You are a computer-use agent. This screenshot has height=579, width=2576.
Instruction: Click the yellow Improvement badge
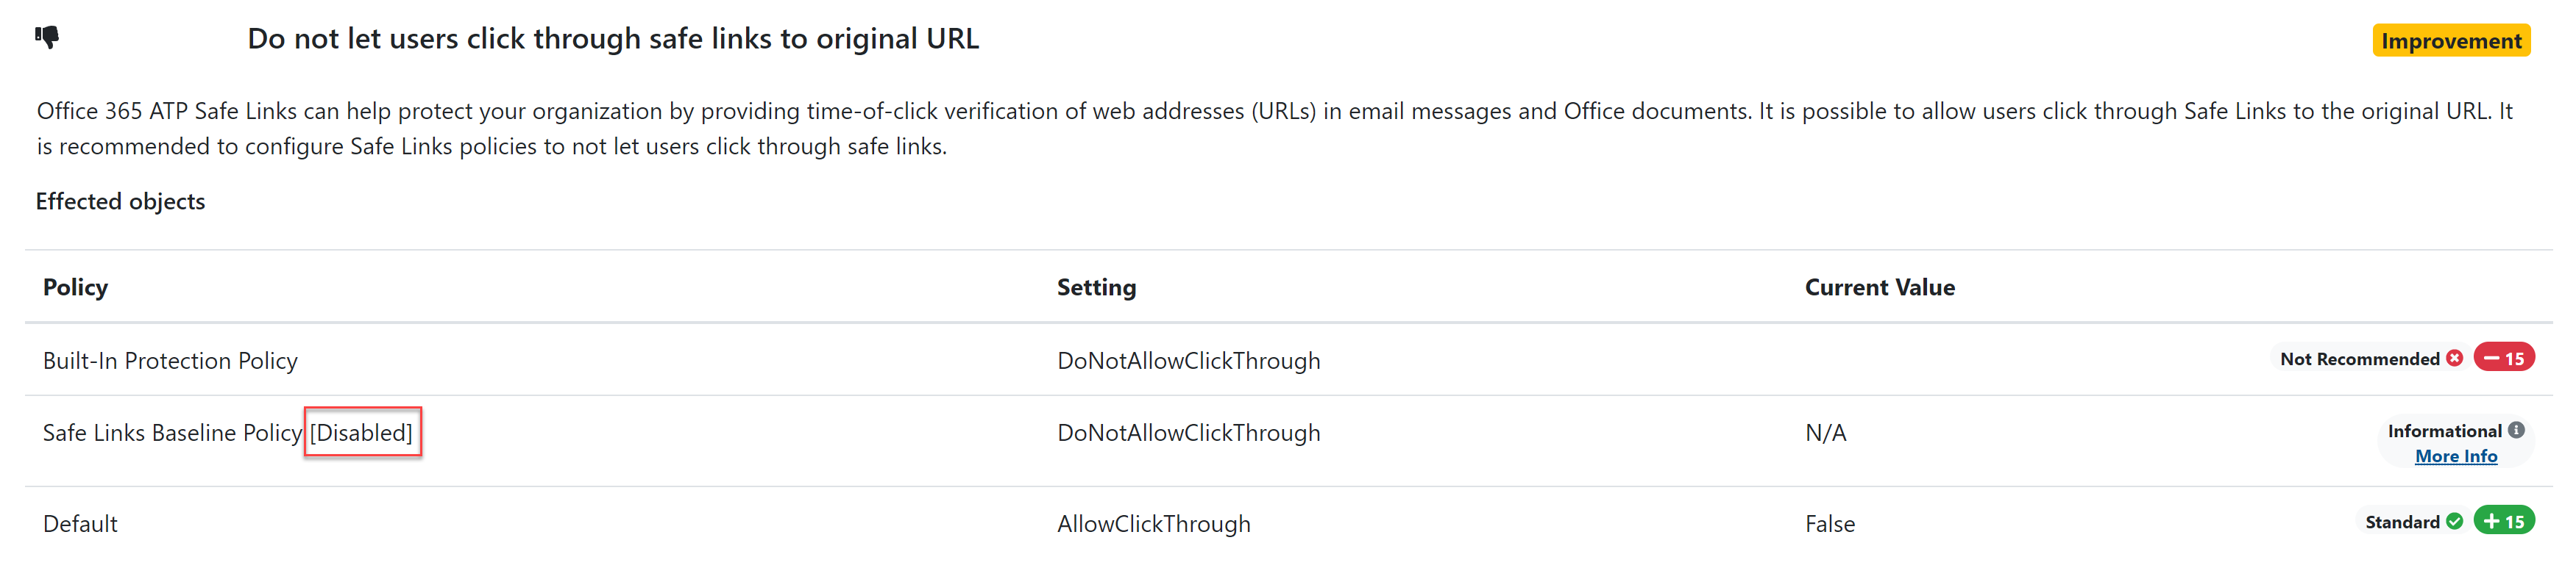[x=2451, y=41]
